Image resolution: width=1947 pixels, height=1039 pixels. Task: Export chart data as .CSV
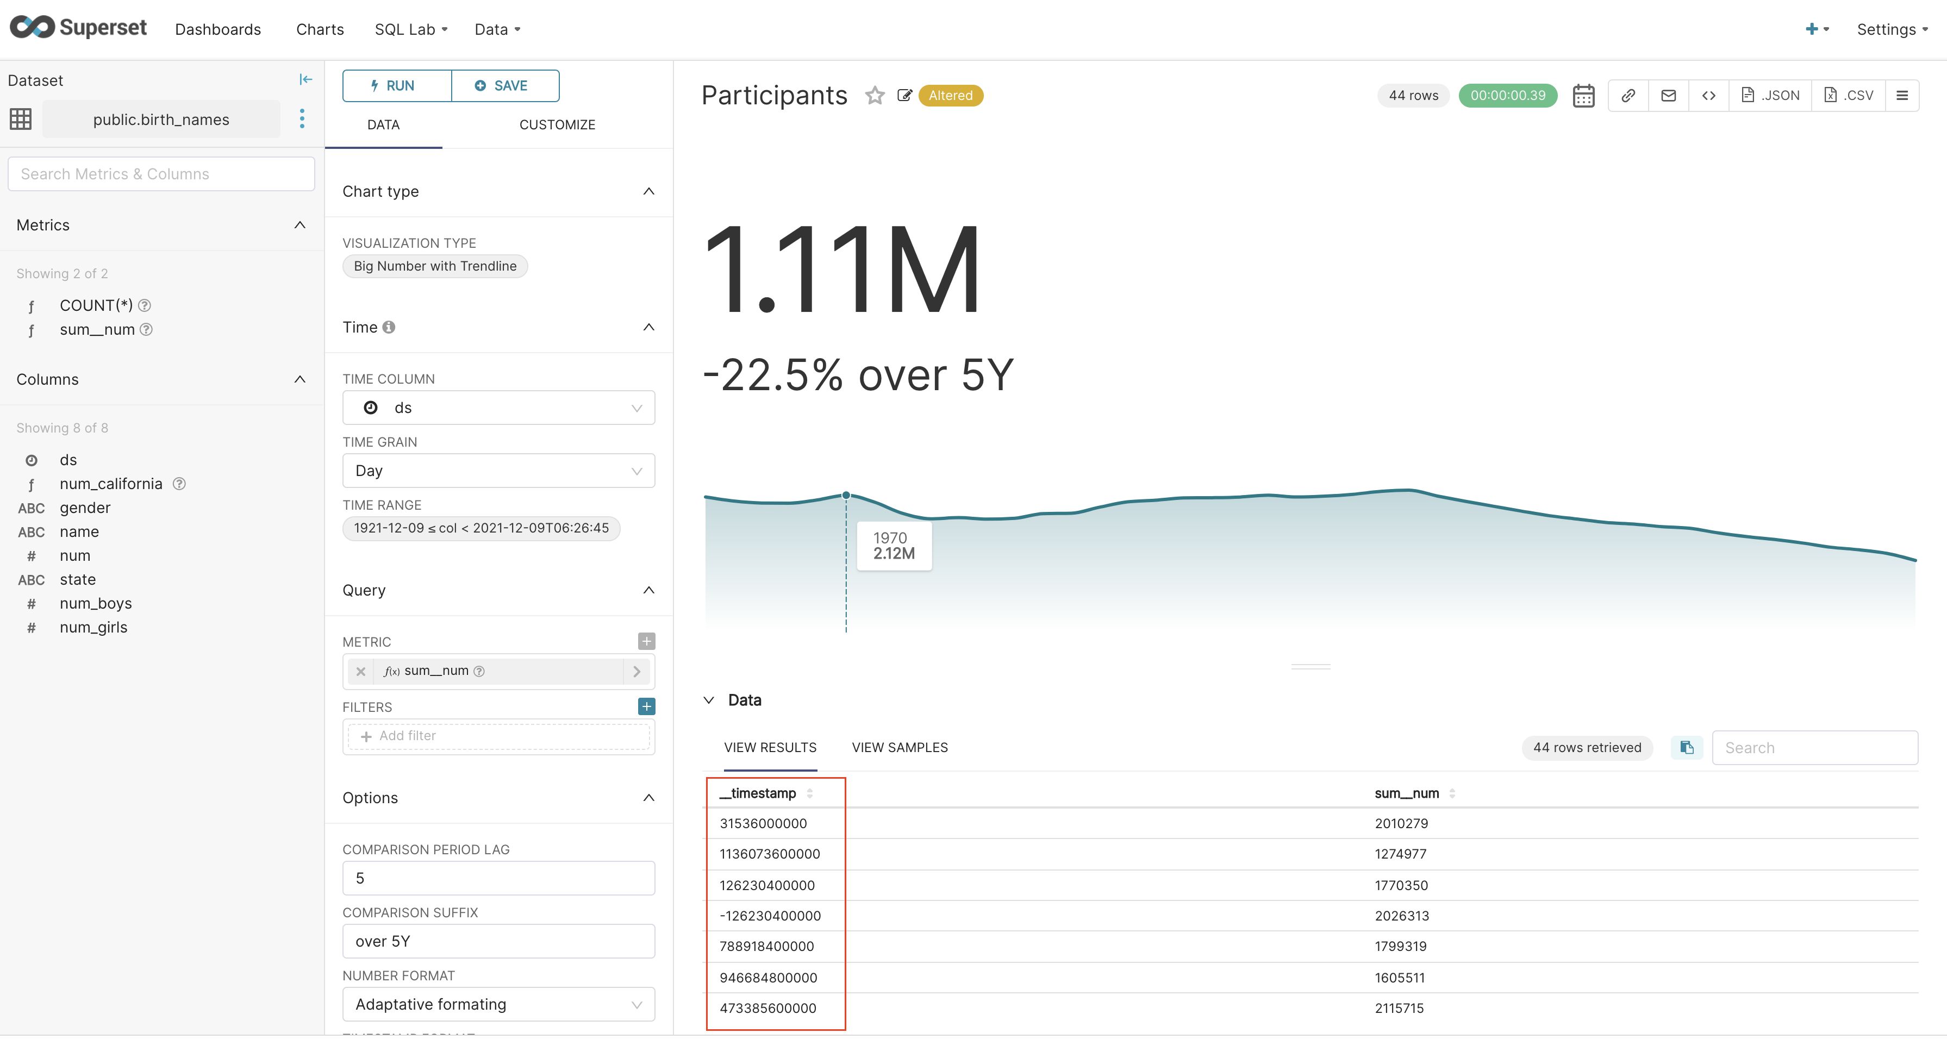click(x=1848, y=95)
